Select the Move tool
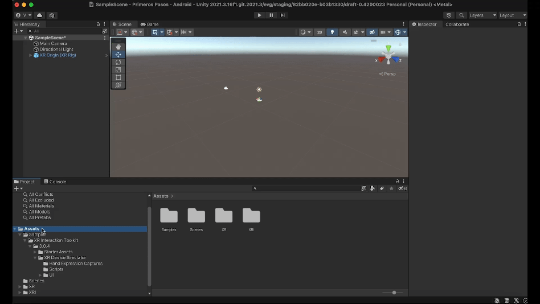Image resolution: width=540 pixels, height=304 pixels. coord(118,55)
